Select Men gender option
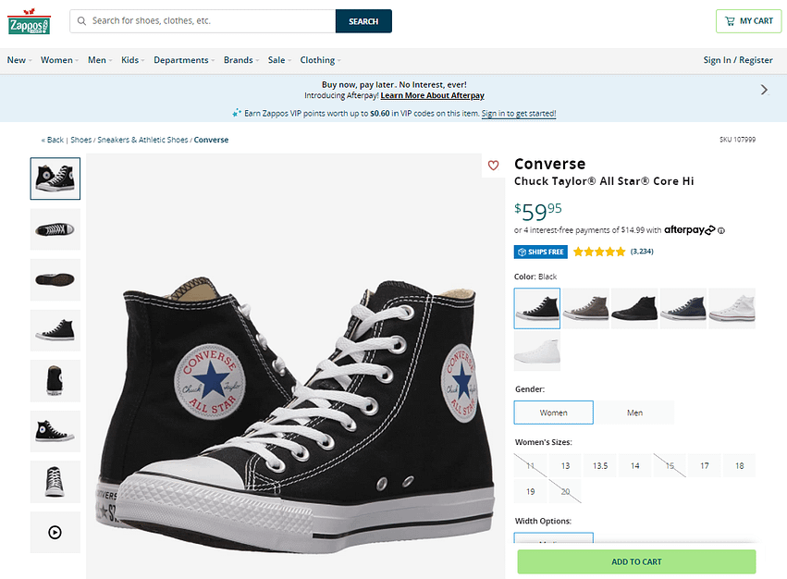 tap(634, 413)
